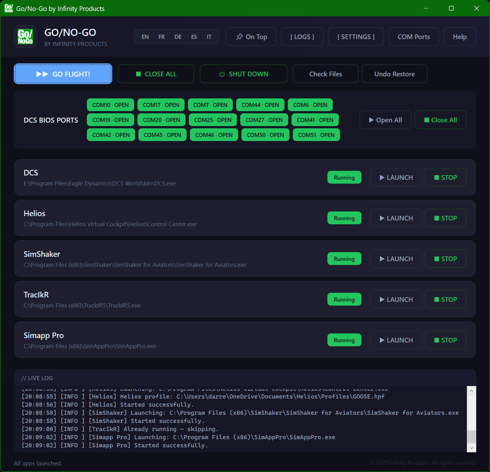Click the Running status badge for Helios
This screenshot has width=490, height=472.
pos(344,218)
